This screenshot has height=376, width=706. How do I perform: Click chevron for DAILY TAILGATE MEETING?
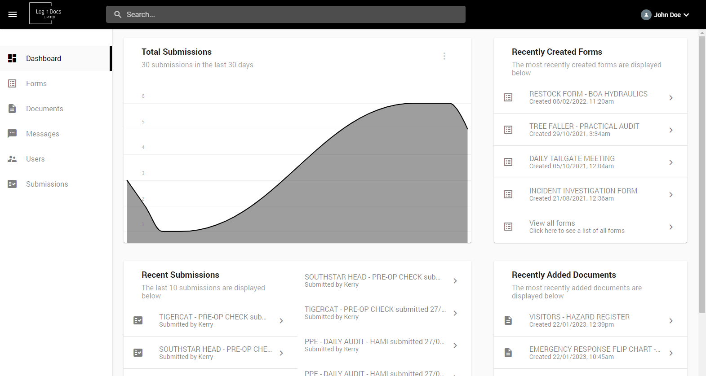click(x=671, y=162)
